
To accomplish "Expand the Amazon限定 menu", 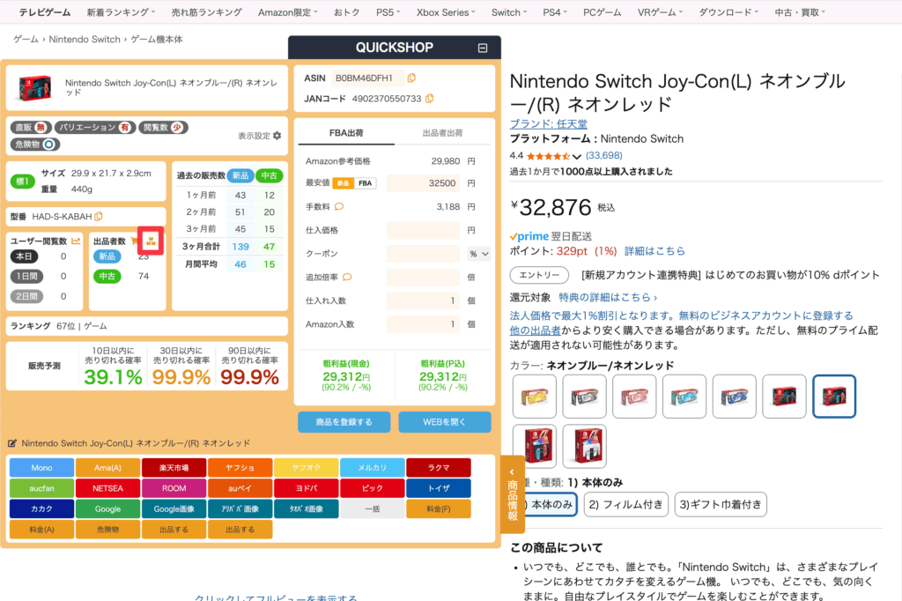I will point(287,12).
